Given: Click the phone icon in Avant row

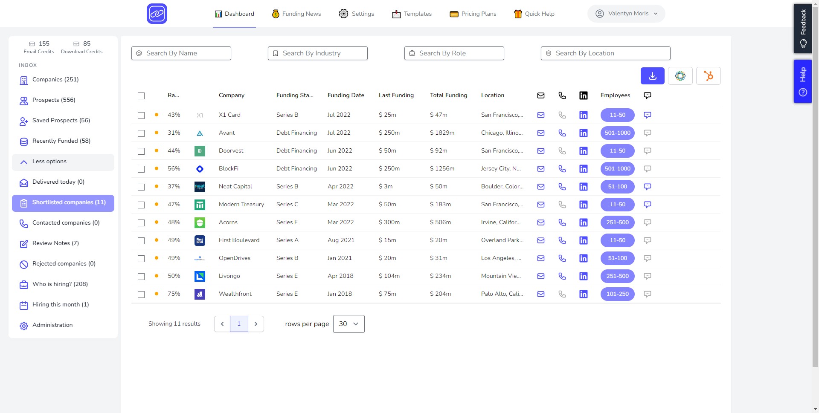Looking at the screenshot, I should click(562, 133).
